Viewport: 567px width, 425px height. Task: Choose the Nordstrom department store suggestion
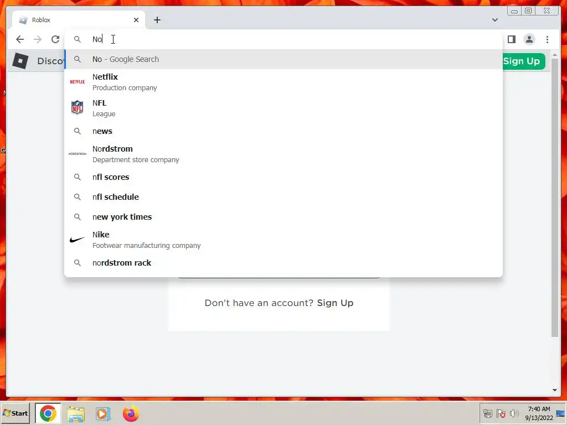pos(283,154)
